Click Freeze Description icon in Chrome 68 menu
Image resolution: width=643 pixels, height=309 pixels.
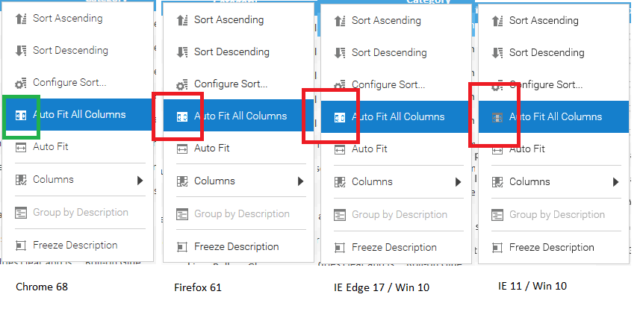[20, 246]
